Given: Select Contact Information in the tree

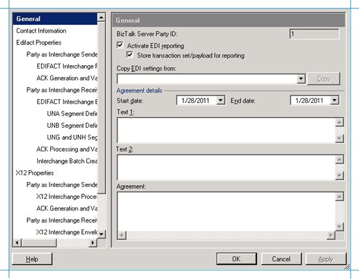Looking at the screenshot, I should (x=41, y=31).
